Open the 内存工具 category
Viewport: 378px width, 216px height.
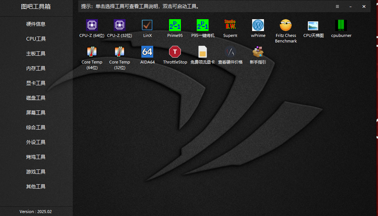point(36,68)
